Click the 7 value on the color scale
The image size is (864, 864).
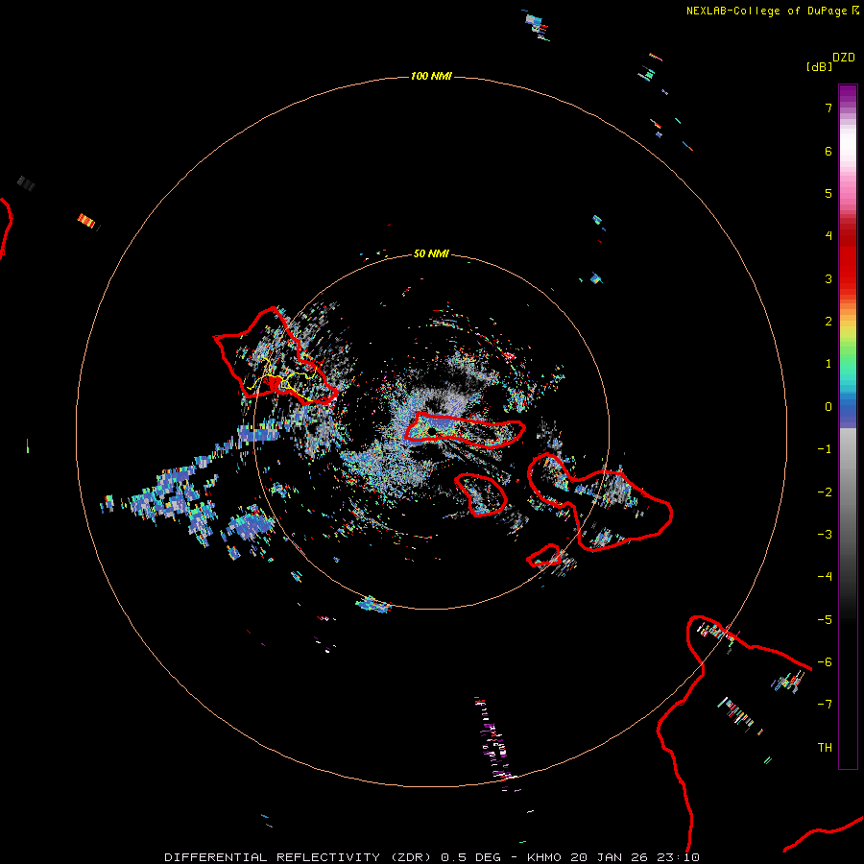coord(828,108)
